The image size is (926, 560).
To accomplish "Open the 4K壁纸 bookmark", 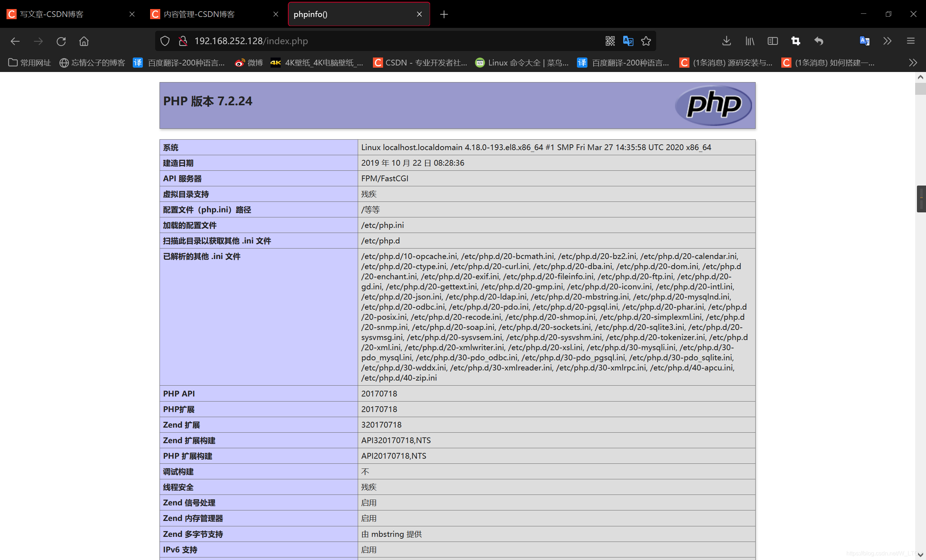I will pos(317,63).
